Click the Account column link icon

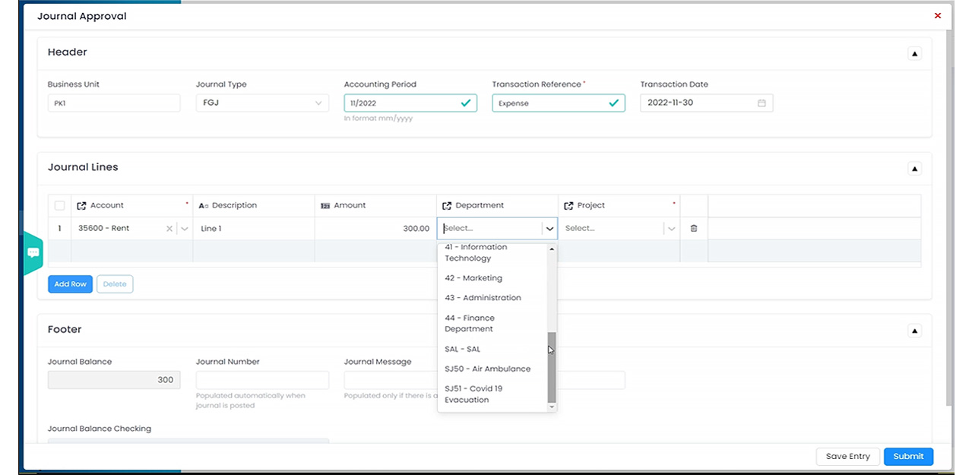coord(82,205)
